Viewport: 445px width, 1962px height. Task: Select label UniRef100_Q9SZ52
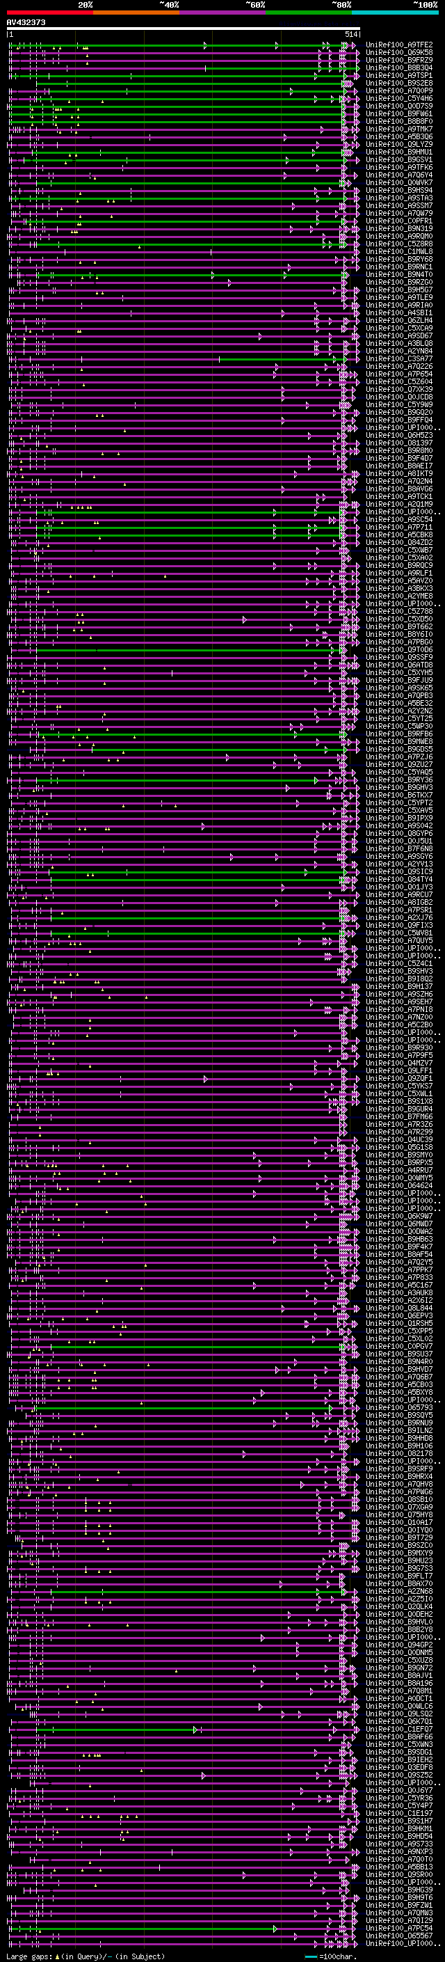point(399,1775)
